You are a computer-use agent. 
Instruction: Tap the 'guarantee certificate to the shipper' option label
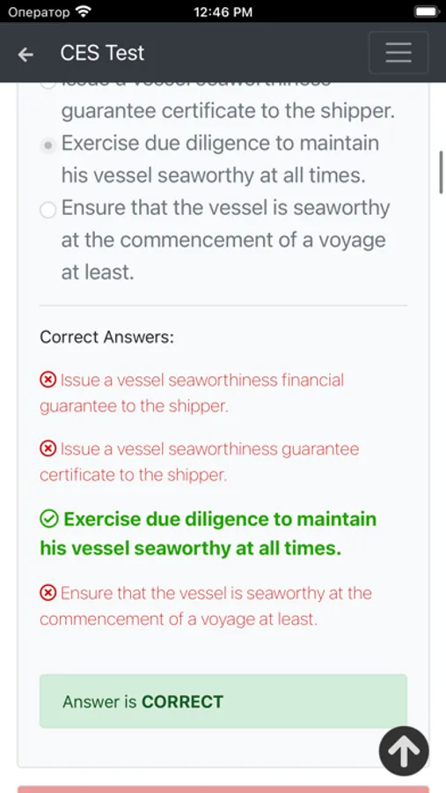(x=229, y=111)
